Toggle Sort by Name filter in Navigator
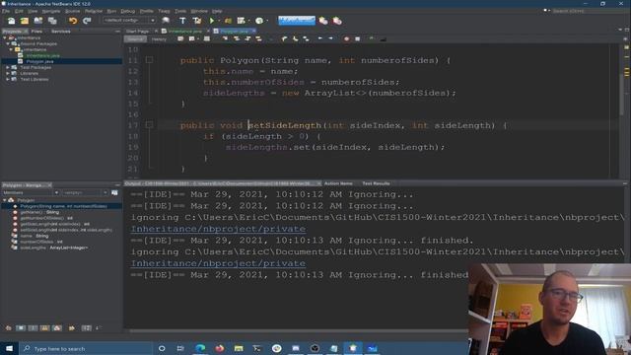This screenshot has width=631, height=355. coord(87,328)
